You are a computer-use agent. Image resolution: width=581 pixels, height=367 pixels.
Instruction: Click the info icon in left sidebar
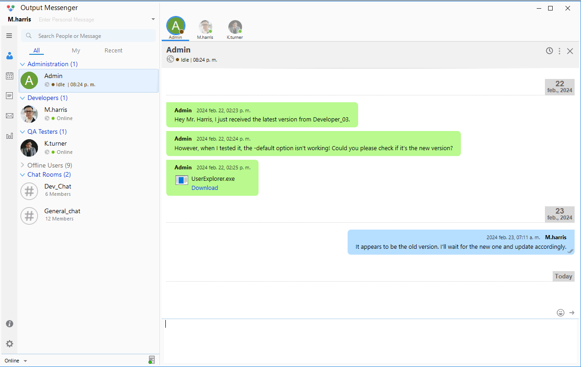[9, 324]
